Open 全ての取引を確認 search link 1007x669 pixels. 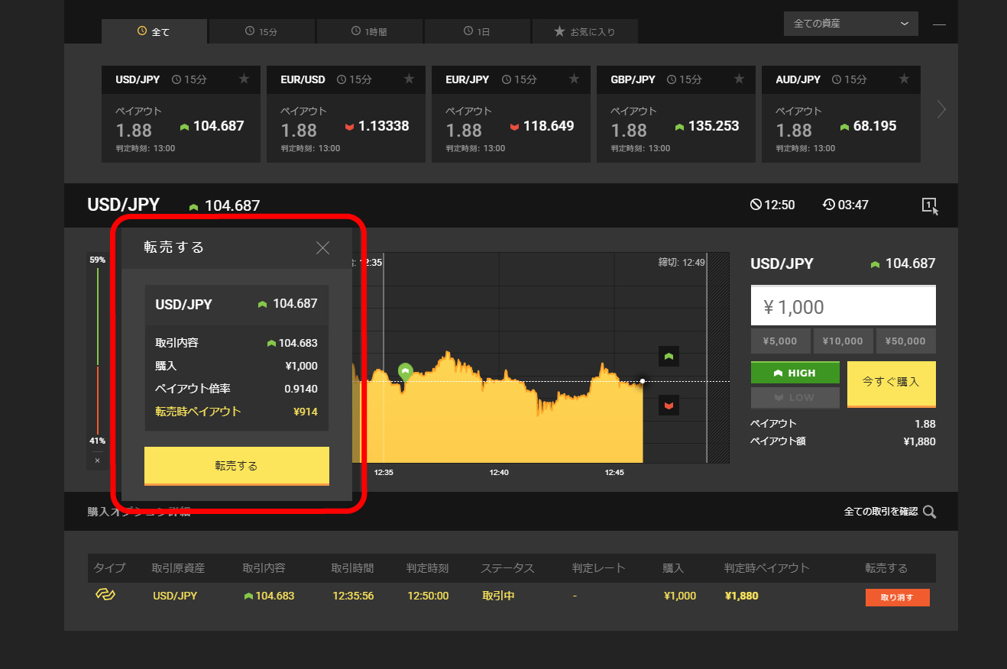[x=881, y=512]
